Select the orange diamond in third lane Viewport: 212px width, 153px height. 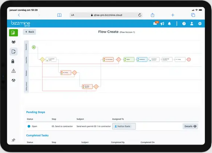tap(75, 73)
